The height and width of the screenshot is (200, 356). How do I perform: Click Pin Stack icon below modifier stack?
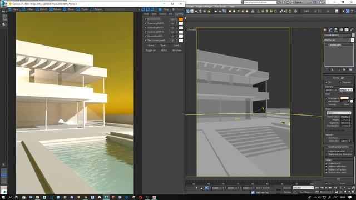tap(327, 69)
